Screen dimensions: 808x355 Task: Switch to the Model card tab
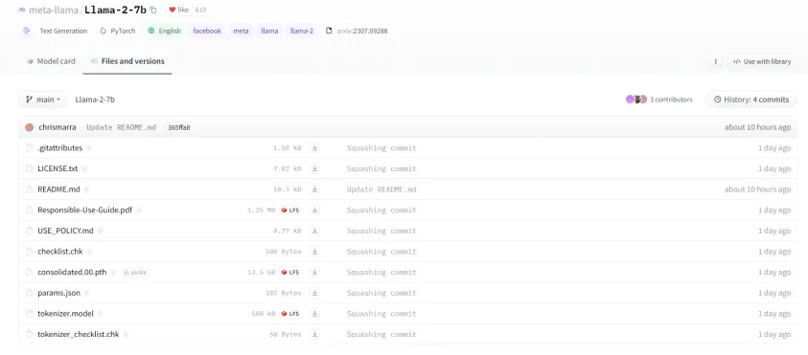pos(51,61)
